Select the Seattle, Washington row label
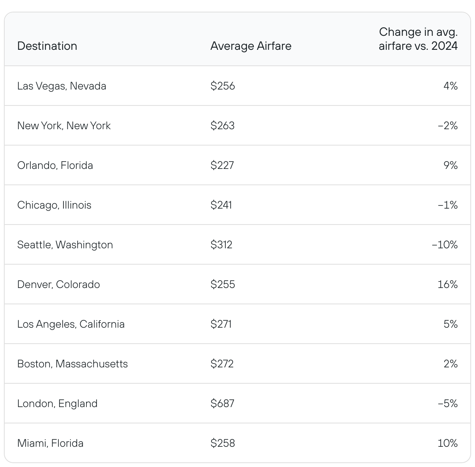The width and height of the screenshot is (475, 467). tap(65, 245)
